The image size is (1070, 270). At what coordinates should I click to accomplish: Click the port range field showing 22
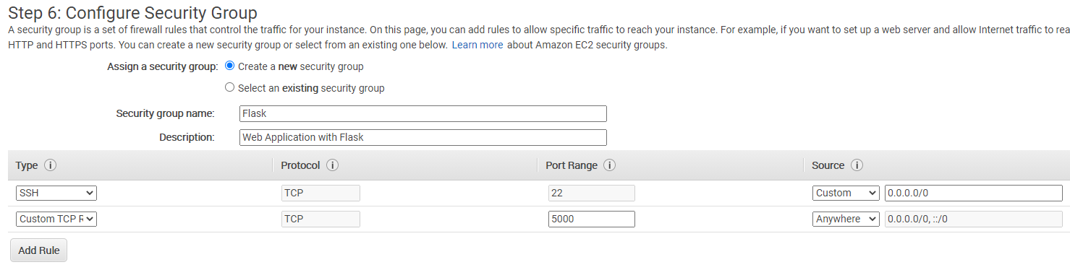(592, 193)
